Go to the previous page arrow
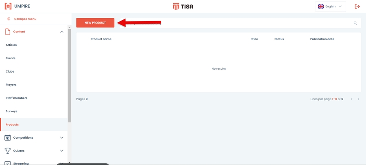366x165 pixels. tap(351, 99)
